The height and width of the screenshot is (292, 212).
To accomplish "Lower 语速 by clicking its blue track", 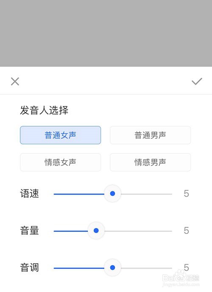I will 79,194.
